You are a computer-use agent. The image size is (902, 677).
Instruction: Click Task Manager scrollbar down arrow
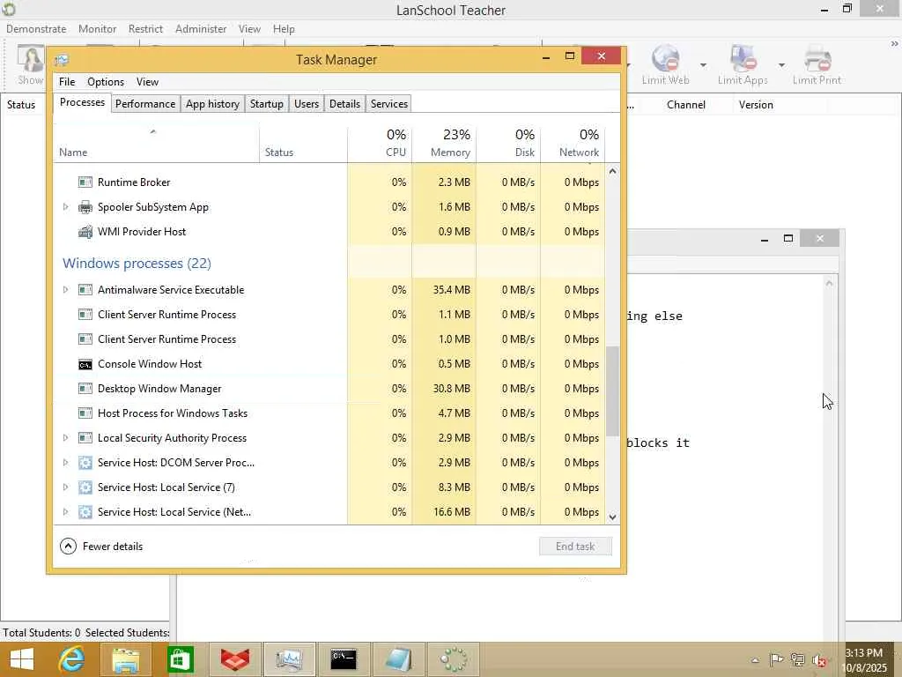(x=613, y=517)
